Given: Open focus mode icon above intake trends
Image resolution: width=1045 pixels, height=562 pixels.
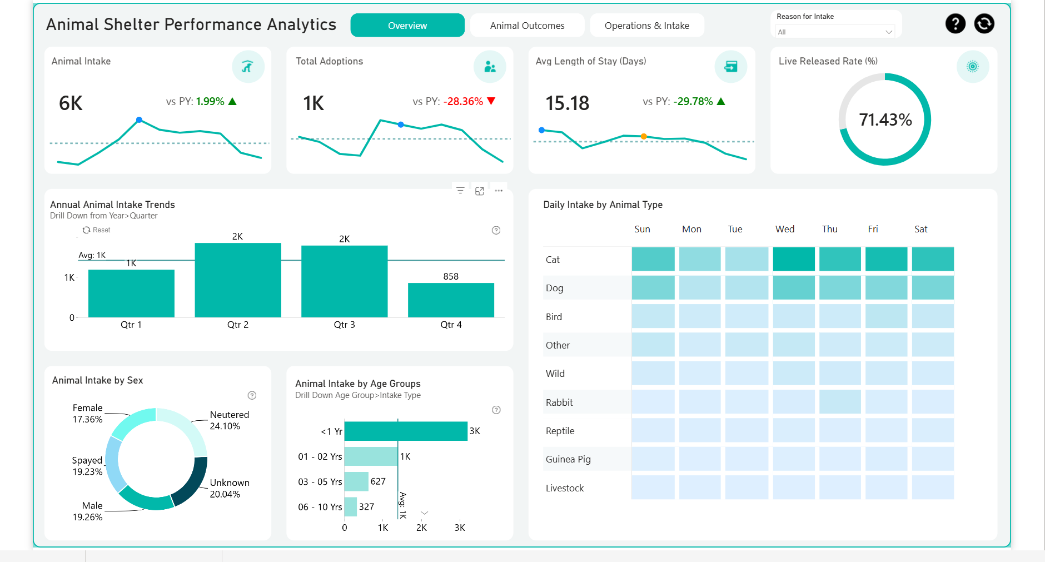Looking at the screenshot, I should pos(480,191).
